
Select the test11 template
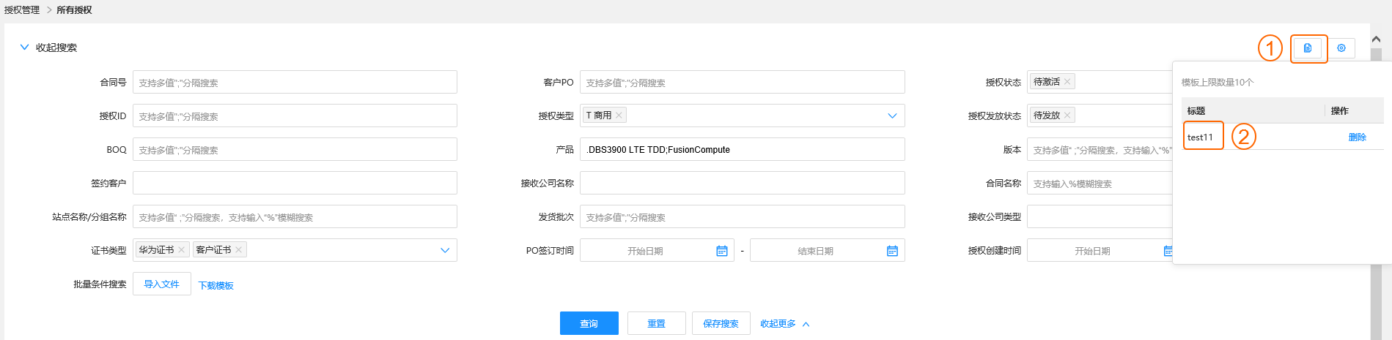pyautogui.click(x=1200, y=137)
